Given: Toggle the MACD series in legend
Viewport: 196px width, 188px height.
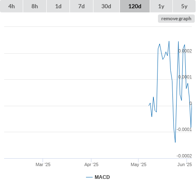Looking at the screenshot, I should (x=102, y=177).
